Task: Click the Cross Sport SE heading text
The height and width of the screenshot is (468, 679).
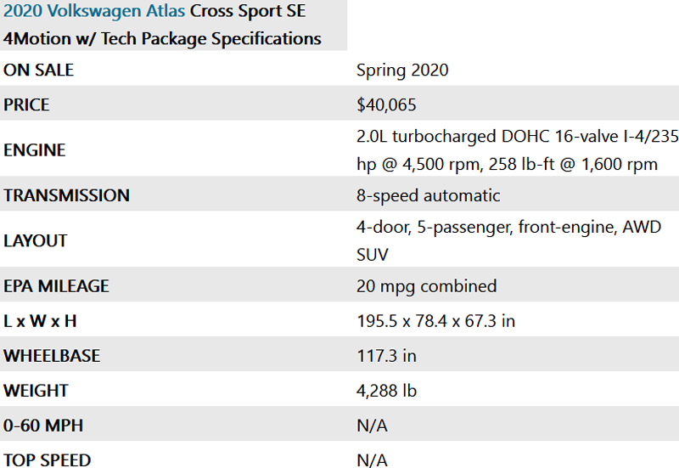Action: tap(248, 11)
